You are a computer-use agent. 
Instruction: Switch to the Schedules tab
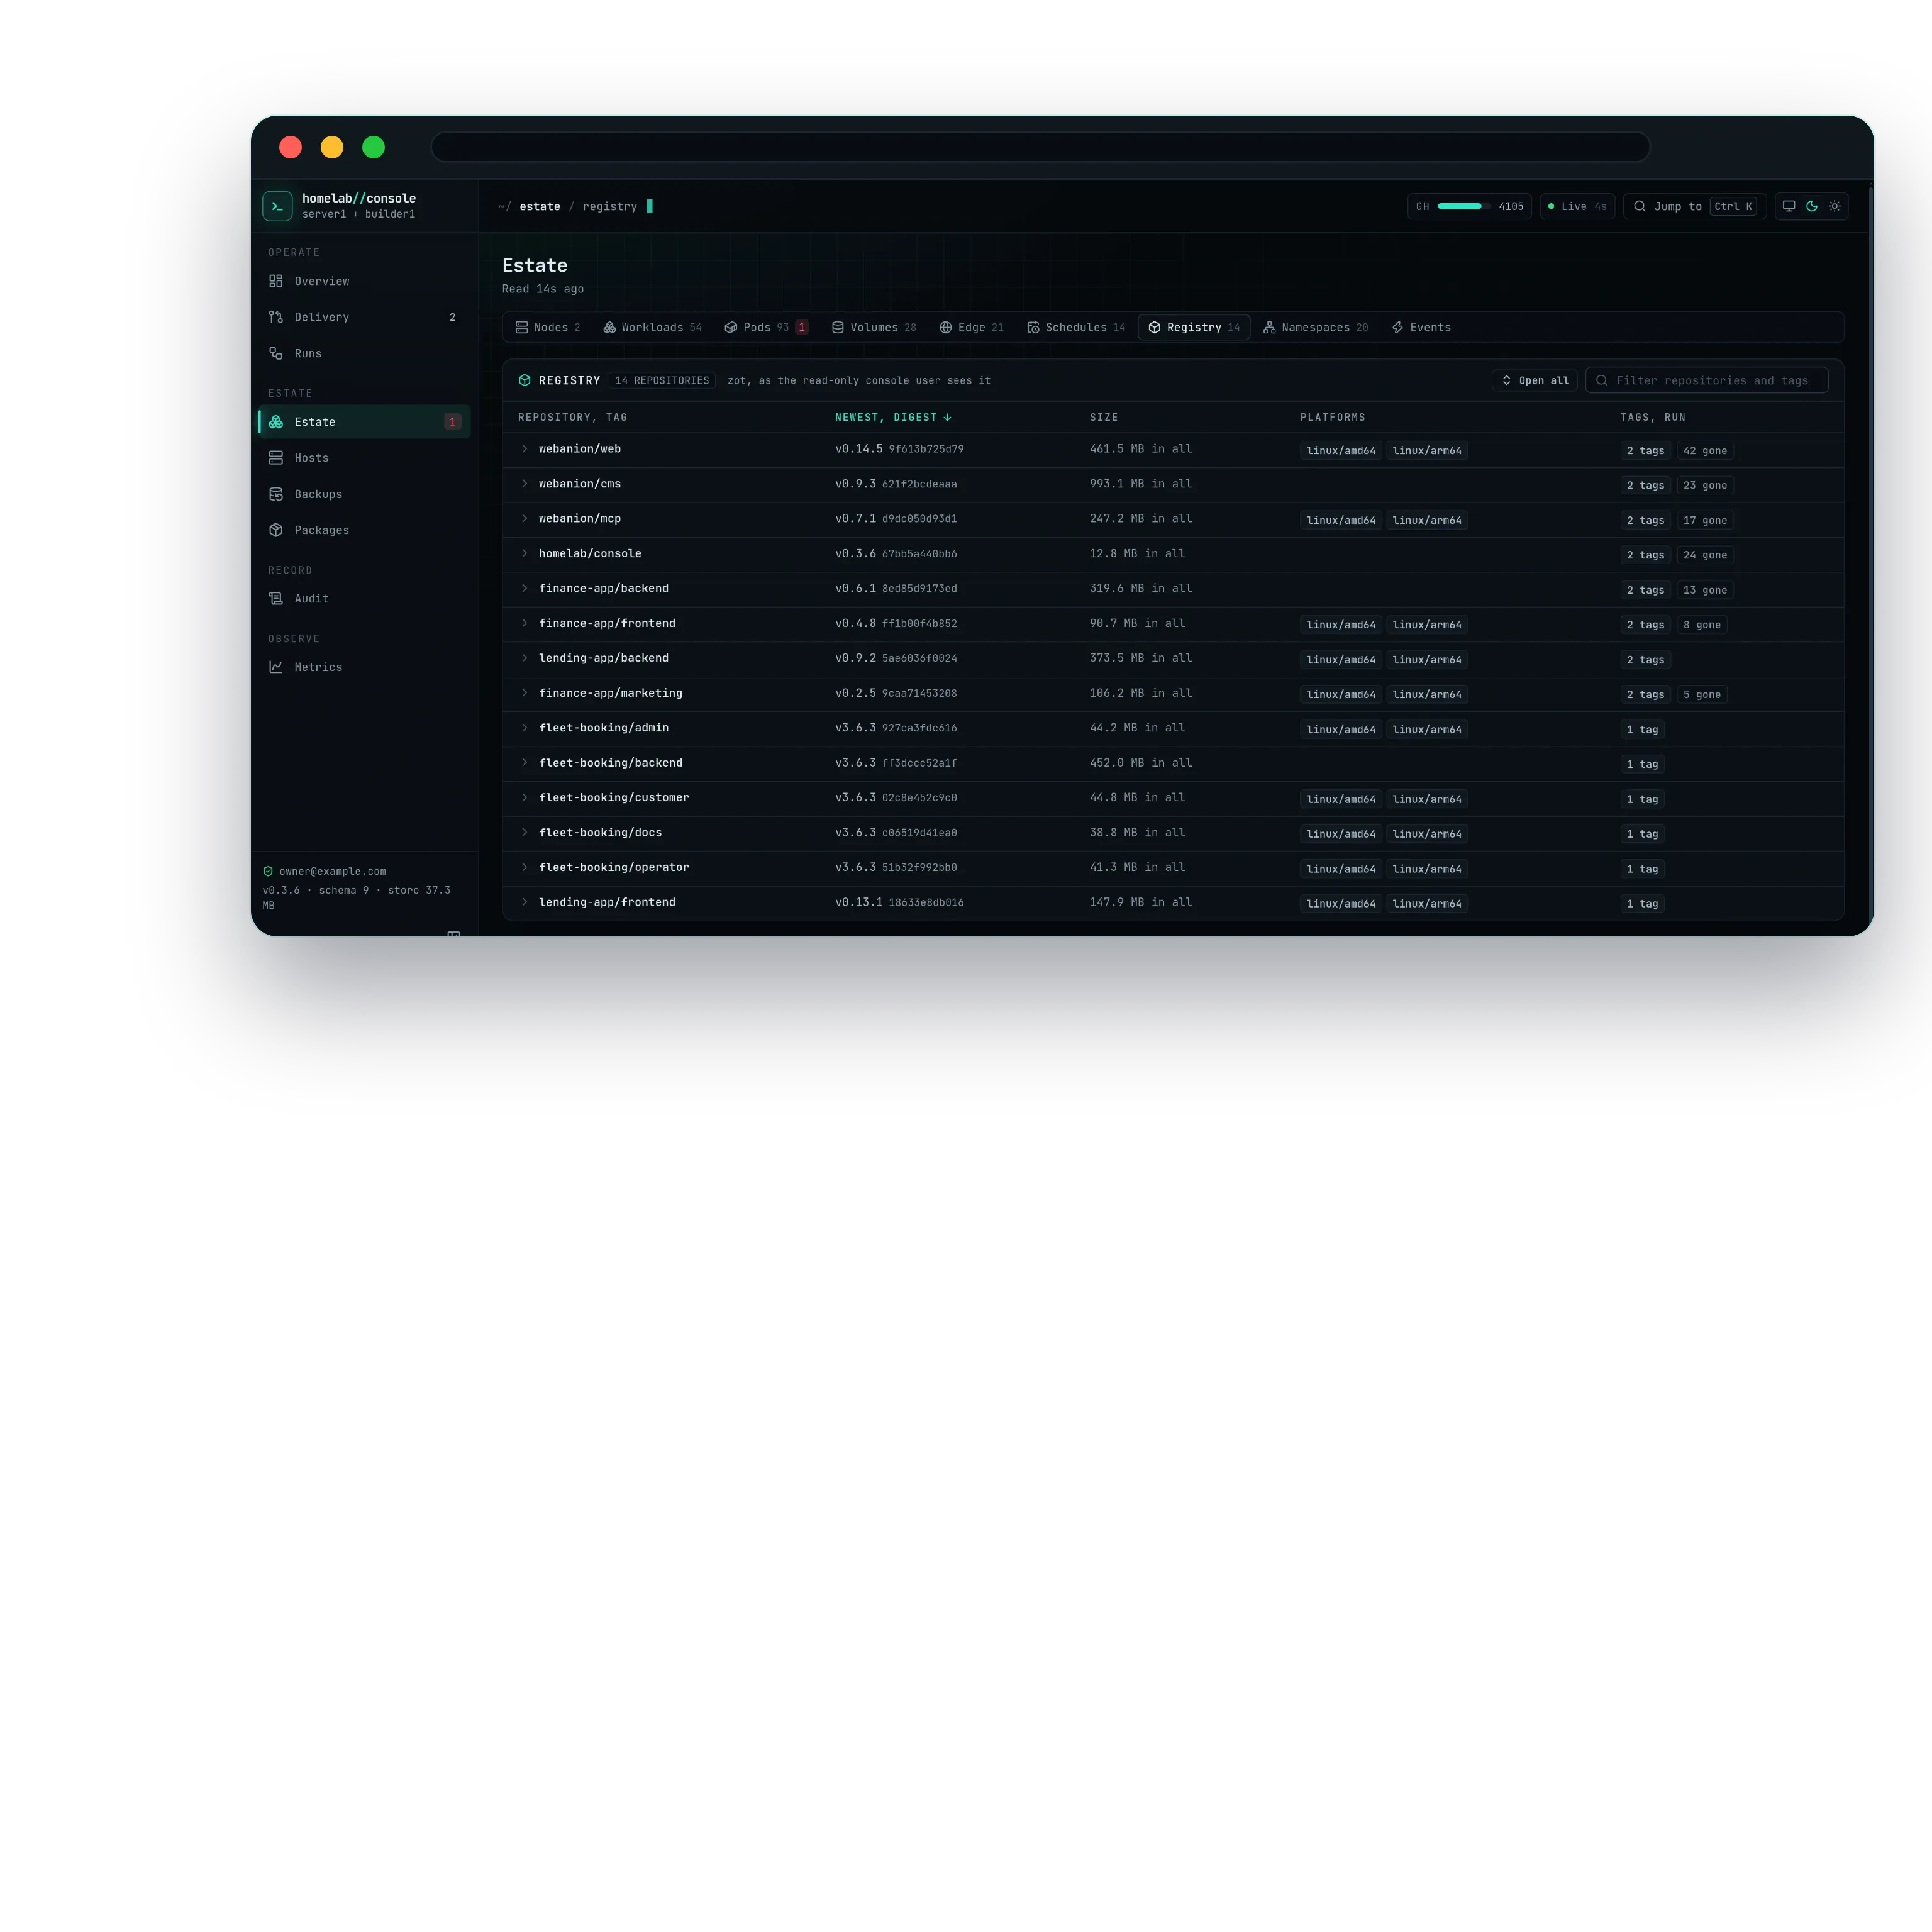1075,327
